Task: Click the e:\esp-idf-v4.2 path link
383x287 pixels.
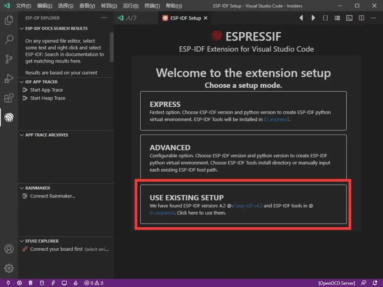Action: [247, 206]
